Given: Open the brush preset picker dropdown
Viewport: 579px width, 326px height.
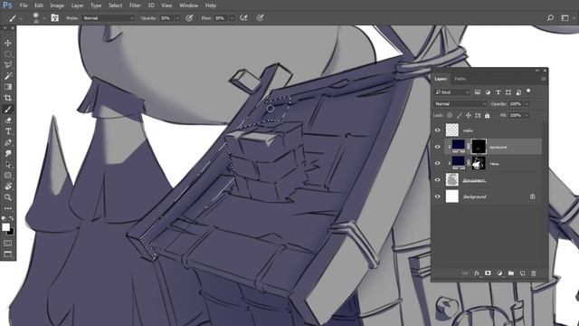Looking at the screenshot, I should point(44,18).
